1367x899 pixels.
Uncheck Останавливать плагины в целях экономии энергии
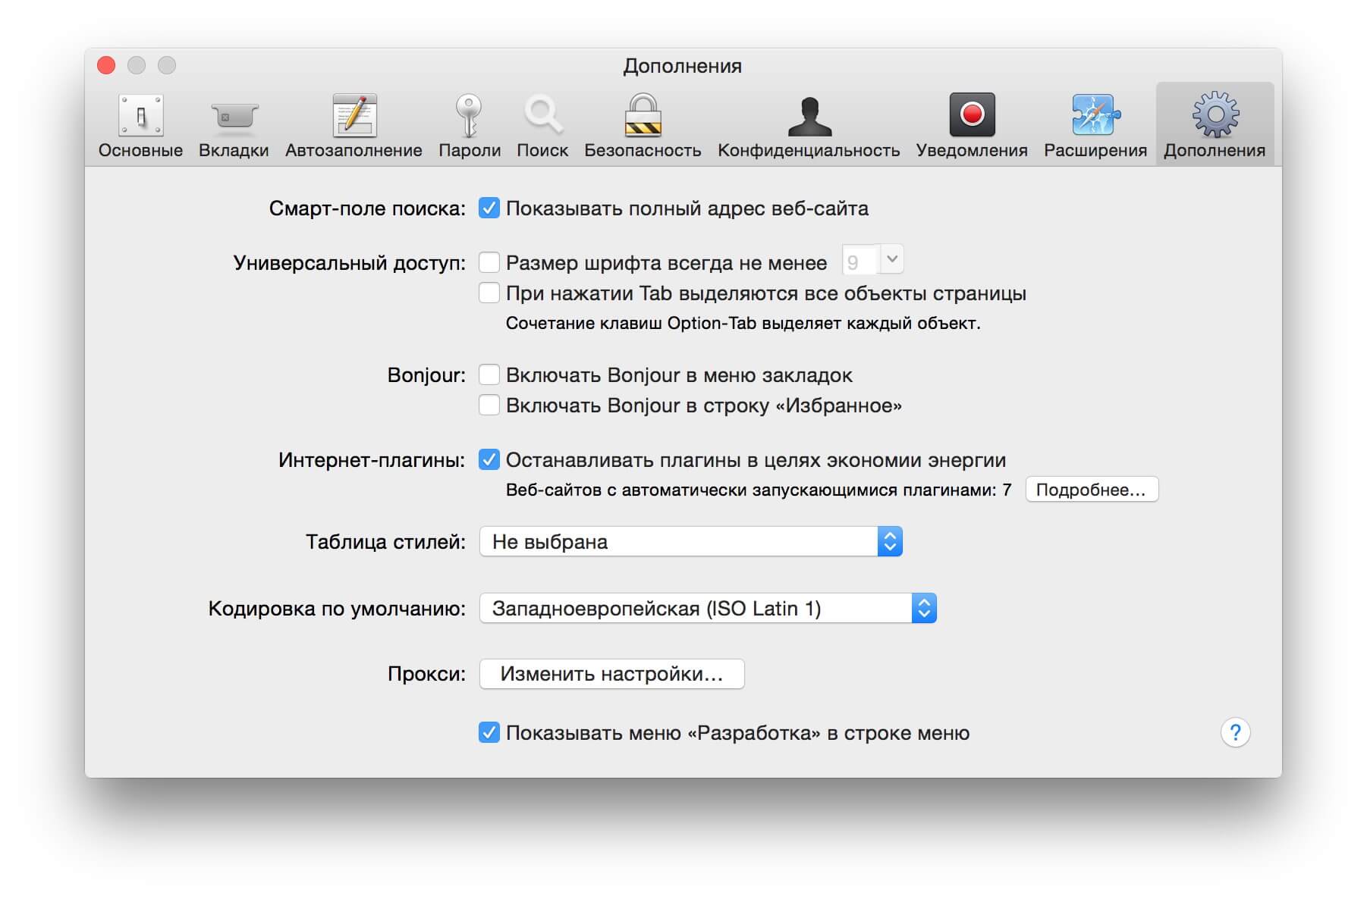[x=489, y=459]
